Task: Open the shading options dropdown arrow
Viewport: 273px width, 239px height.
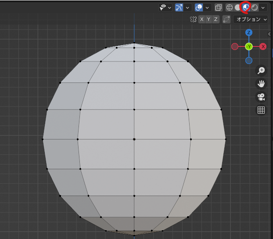Action: (263, 7)
